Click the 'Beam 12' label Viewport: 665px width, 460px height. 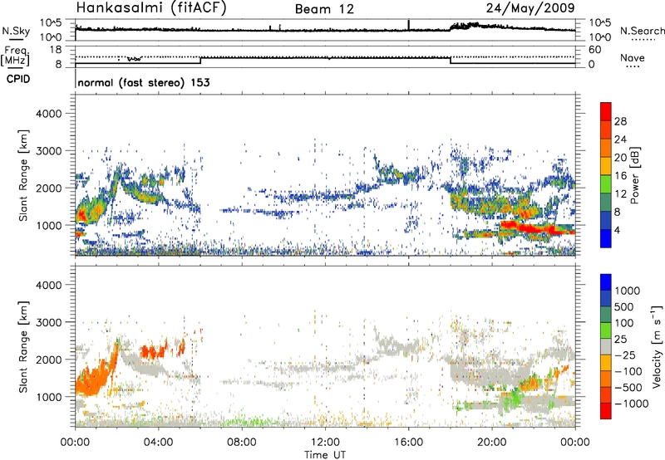point(324,9)
